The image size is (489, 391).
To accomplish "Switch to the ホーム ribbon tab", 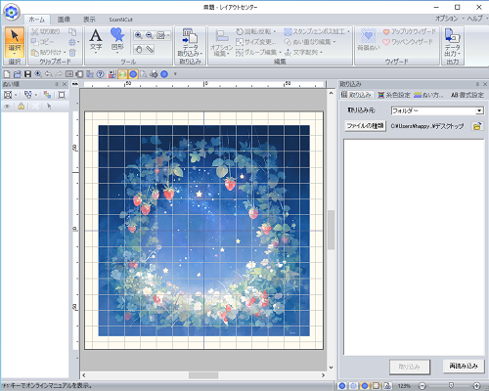I will coord(37,20).
